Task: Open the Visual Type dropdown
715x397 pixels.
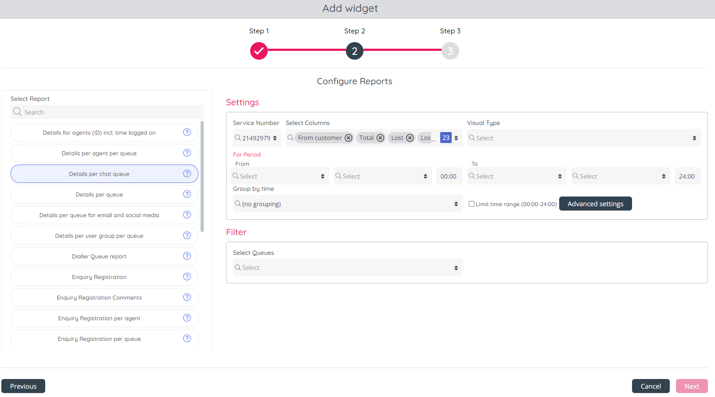Action: (x=583, y=138)
